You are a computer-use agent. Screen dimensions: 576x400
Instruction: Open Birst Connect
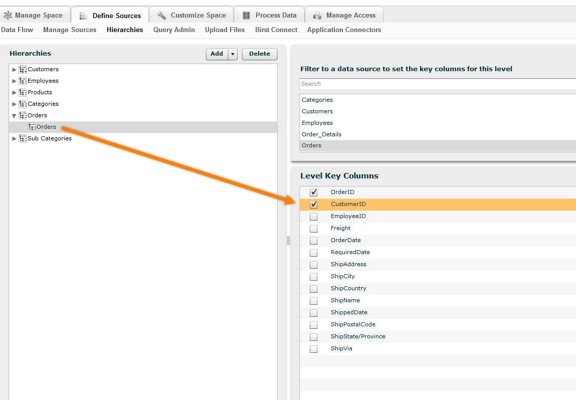coord(276,30)
